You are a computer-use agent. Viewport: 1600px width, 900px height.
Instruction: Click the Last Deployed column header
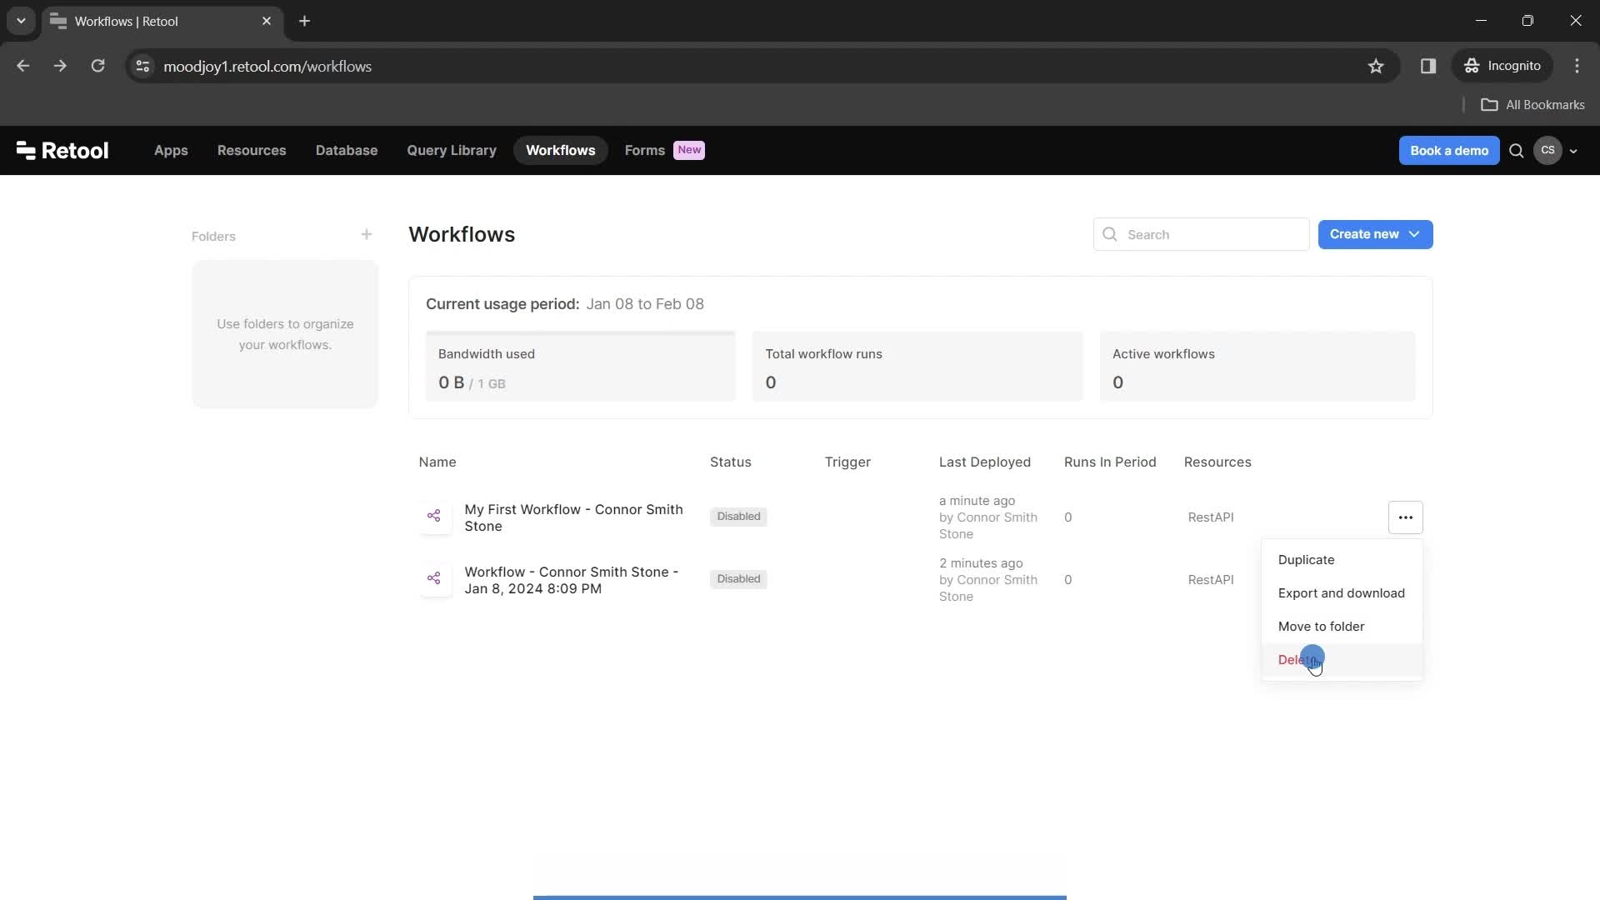click(985, 462)
